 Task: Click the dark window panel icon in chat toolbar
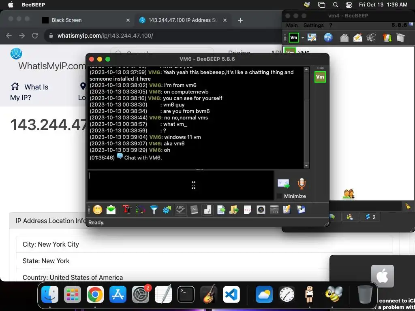[274, 210]
